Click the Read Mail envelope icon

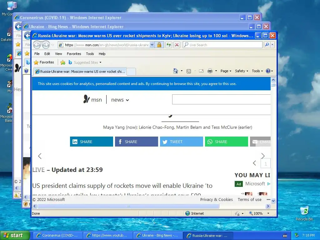pos(201,71)
